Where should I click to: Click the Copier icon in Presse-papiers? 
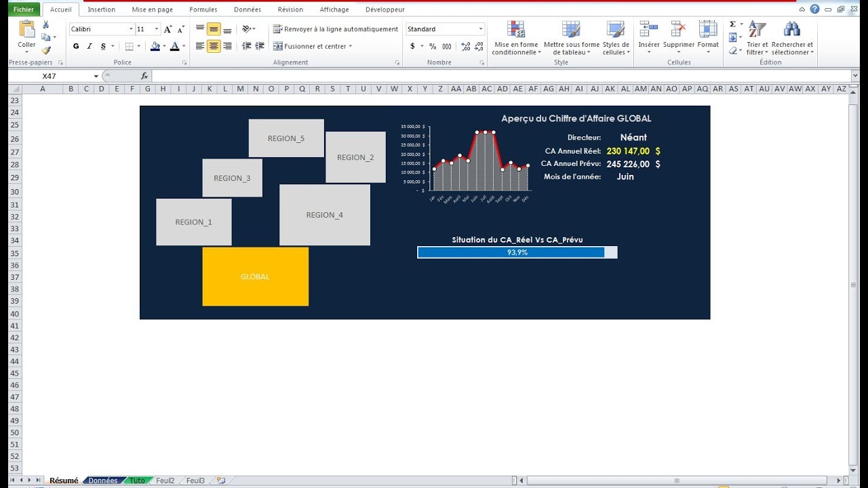point(46,37)
